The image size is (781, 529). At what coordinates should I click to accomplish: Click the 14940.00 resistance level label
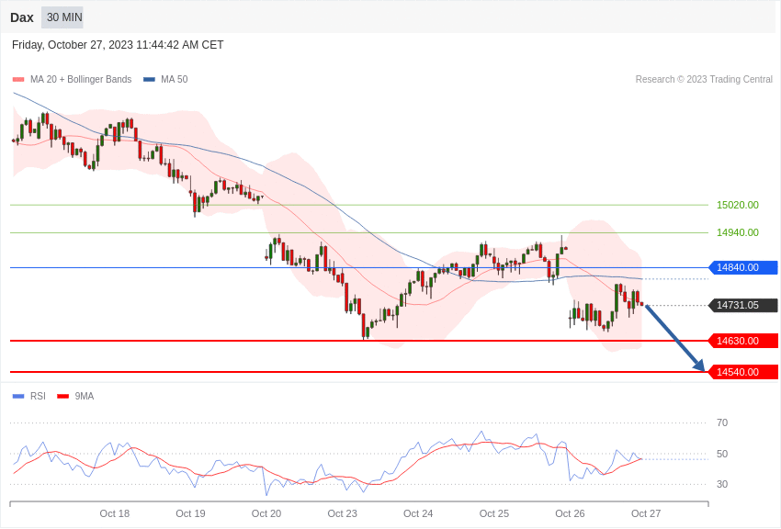[x=737, y=232]
